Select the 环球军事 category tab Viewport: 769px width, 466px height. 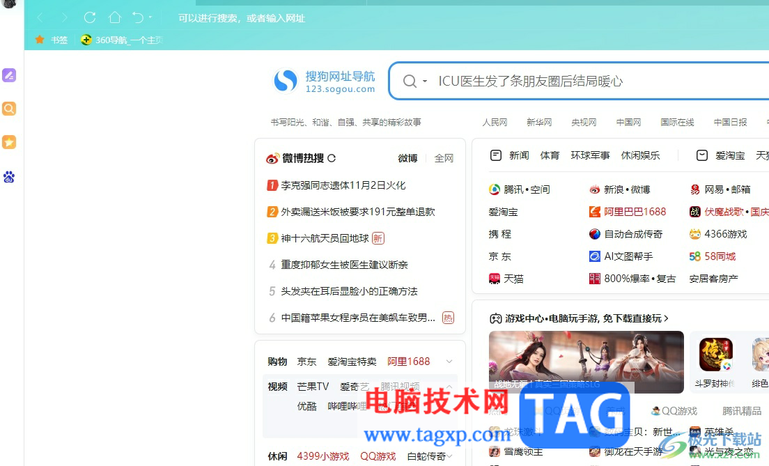(x=590, y=155)
